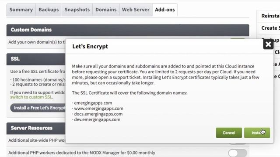Click 'Use a free SSL certificate' text
This screenshot has width=280, height=157.
click(x=38, y=72)
